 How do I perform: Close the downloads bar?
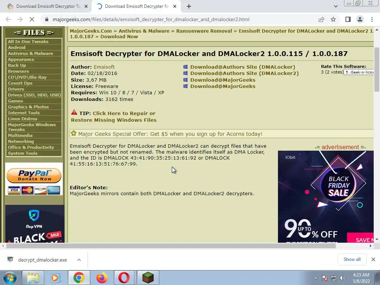click(373, 259)
